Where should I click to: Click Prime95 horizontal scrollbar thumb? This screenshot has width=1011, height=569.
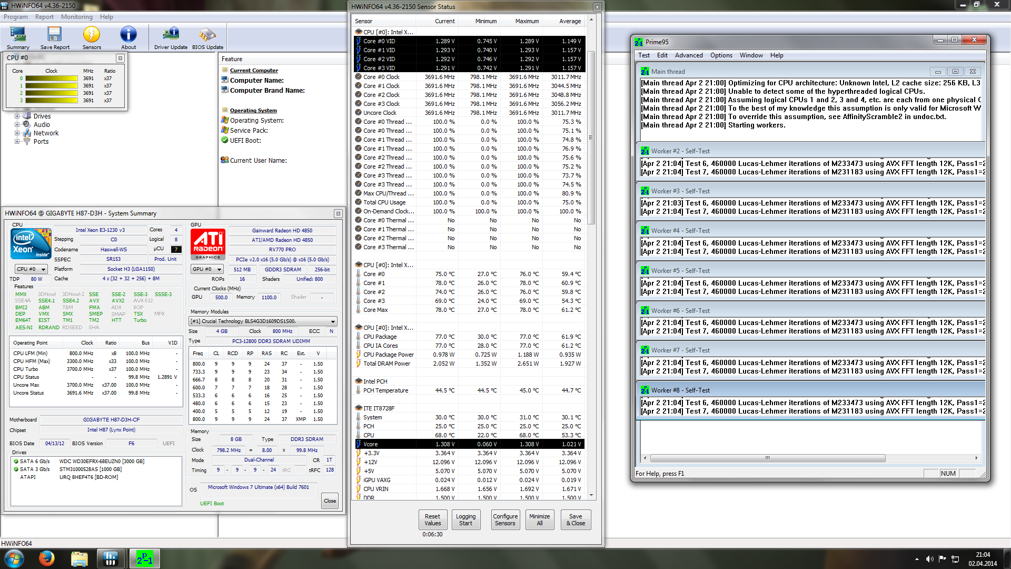(767, 458)
